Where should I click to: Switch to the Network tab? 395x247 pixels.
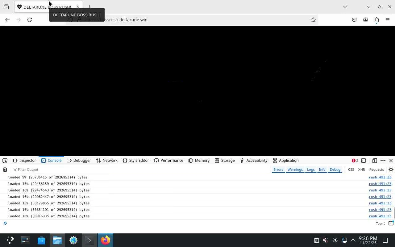pyautogui.click(x=107, y=161)
